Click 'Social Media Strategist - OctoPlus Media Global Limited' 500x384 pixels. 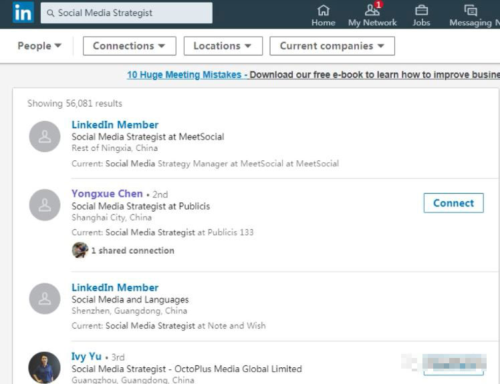tap(186, 369)
